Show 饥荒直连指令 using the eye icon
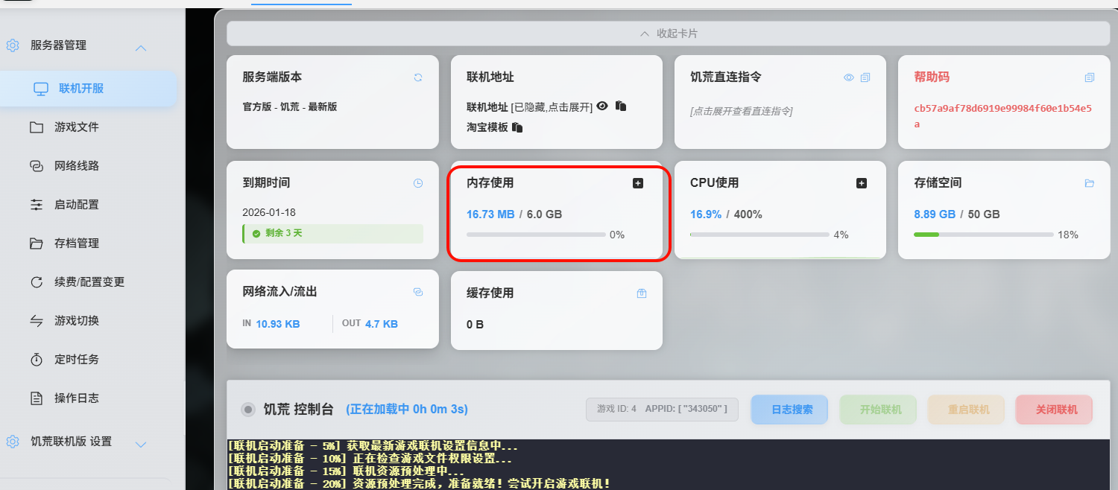This screenshot has height=490, width=1118. [849, 77]
